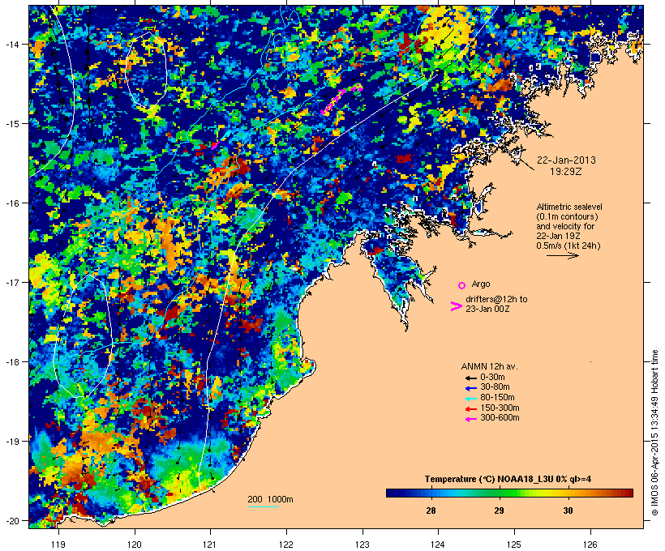Click the colorbar tick label 28
Viewport: 665px width, 551px height.
point(431,510)
